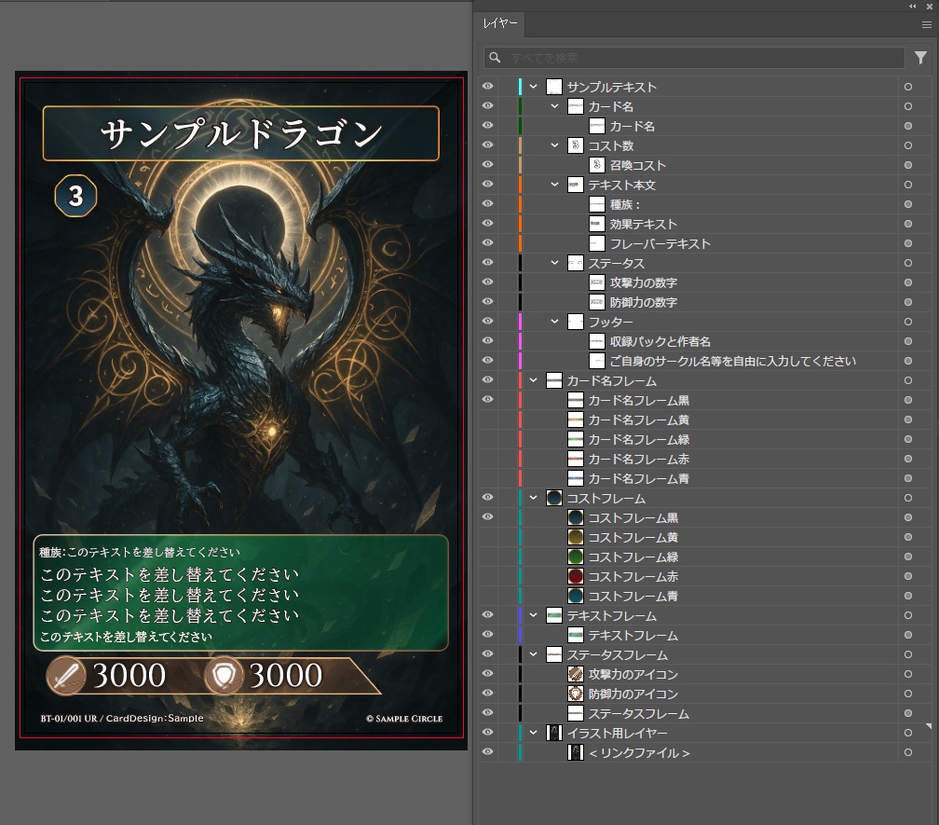
Task: Select the 効果テキスト layer item
Action: point(643,224)
